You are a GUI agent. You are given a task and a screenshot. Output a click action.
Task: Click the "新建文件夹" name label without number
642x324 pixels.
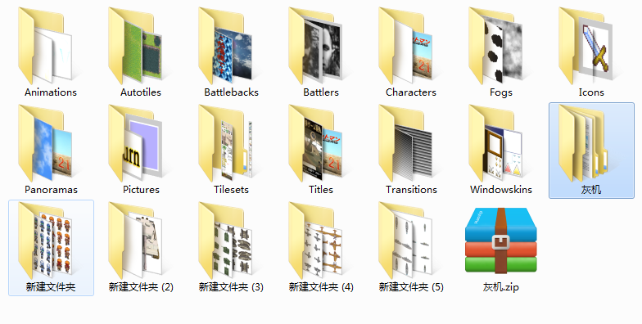click(x=51, y=287)
